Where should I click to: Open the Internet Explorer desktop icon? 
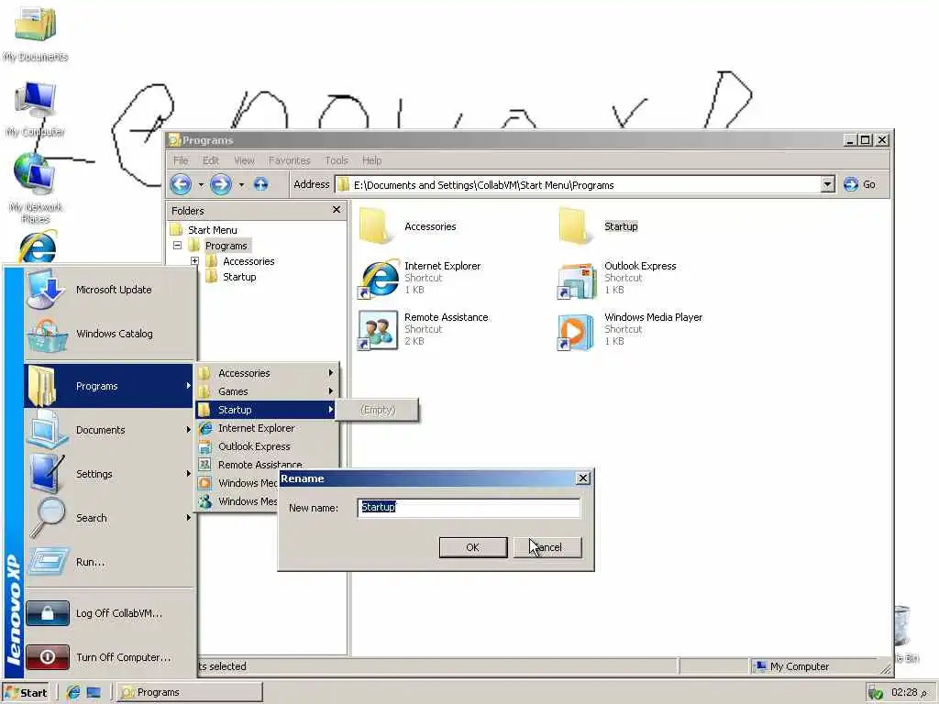click(x=36, y=247)
